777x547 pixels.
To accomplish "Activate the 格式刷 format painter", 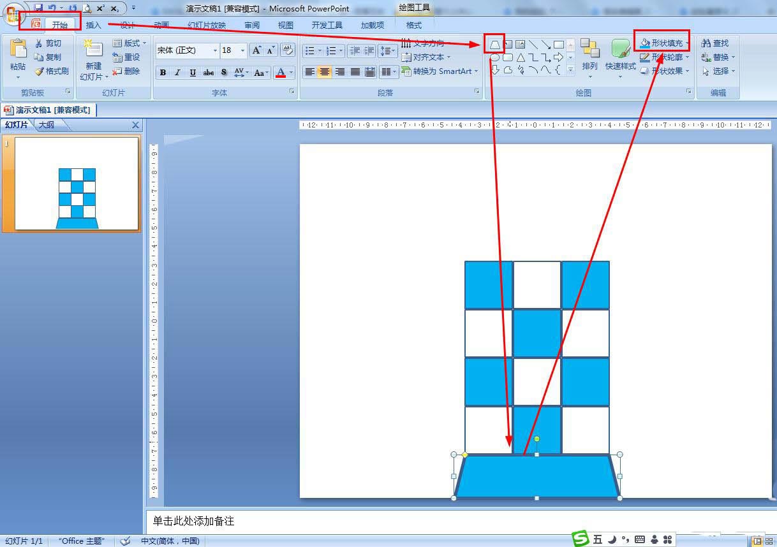I will pyautogui.click(x=52, y=71).
